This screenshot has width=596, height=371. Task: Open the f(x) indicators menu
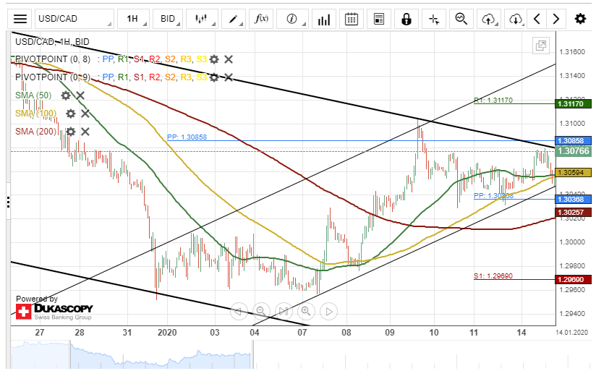coord(261,19)
